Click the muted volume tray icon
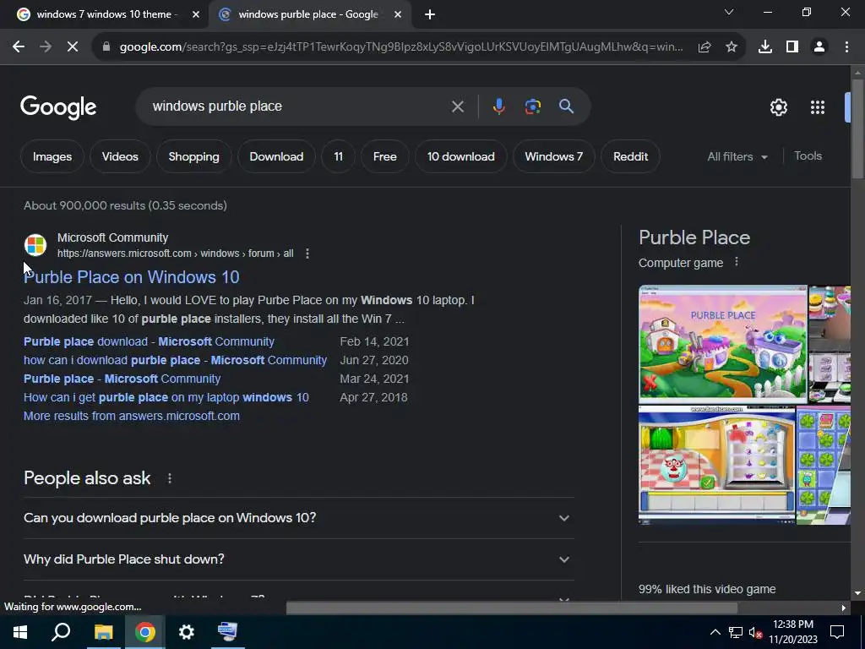This screenshot has width=865, height=649. click(x=755, y=632)
